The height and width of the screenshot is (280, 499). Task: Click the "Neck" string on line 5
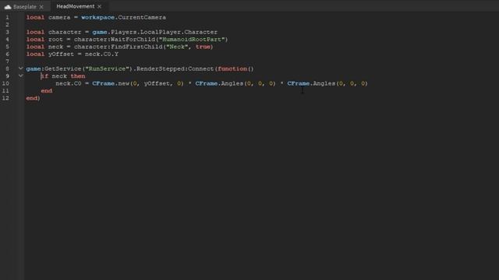coord(177,47)
